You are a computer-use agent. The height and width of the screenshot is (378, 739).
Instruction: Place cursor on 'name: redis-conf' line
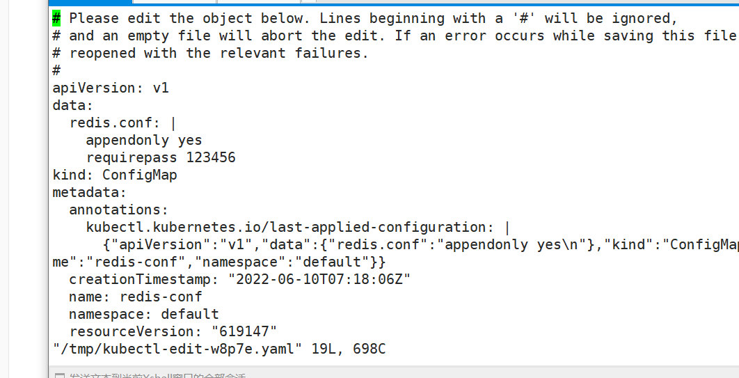point(135,297)
